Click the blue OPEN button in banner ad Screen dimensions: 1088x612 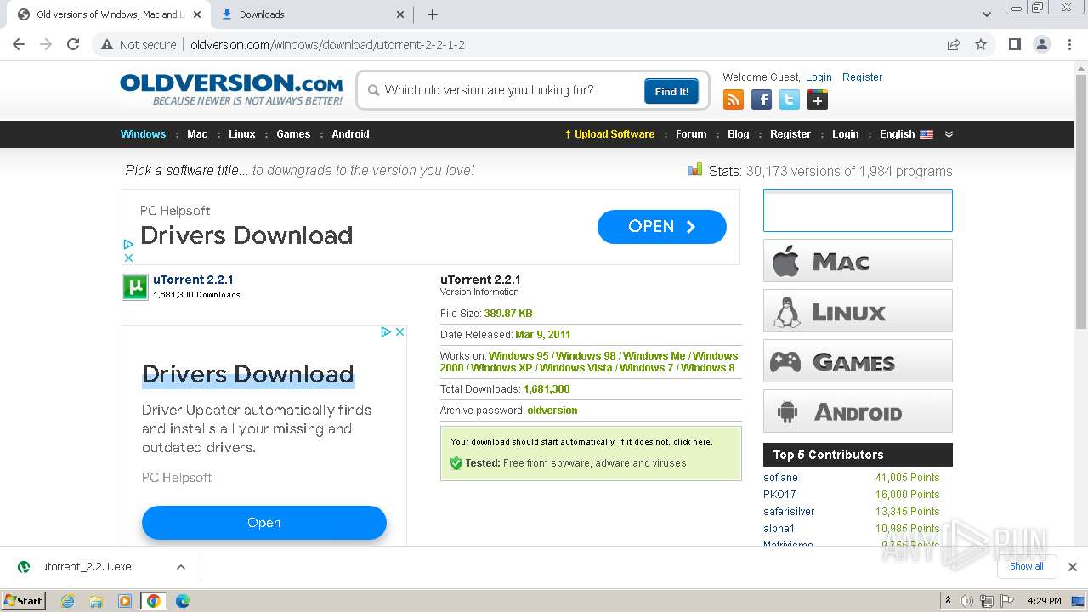click(662, 227)
